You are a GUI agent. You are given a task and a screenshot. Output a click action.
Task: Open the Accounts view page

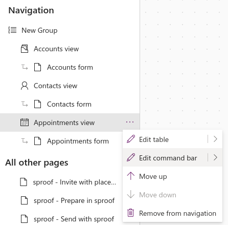tap(56, 49)
